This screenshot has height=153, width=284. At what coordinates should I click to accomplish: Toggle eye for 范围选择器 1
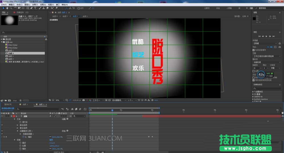2,134
